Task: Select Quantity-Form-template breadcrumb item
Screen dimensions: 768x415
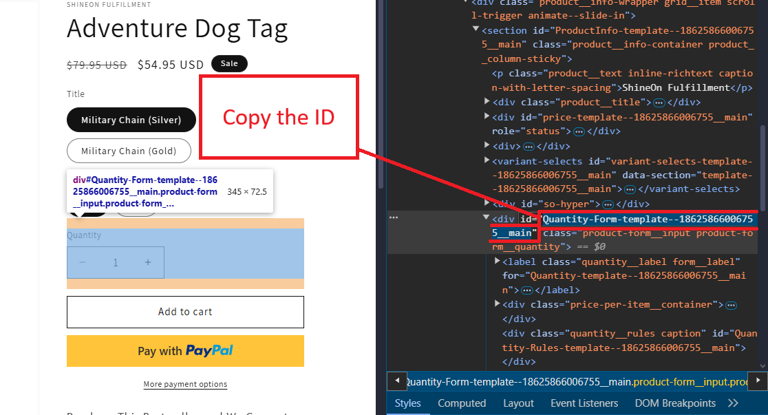Action: (577, 382)
